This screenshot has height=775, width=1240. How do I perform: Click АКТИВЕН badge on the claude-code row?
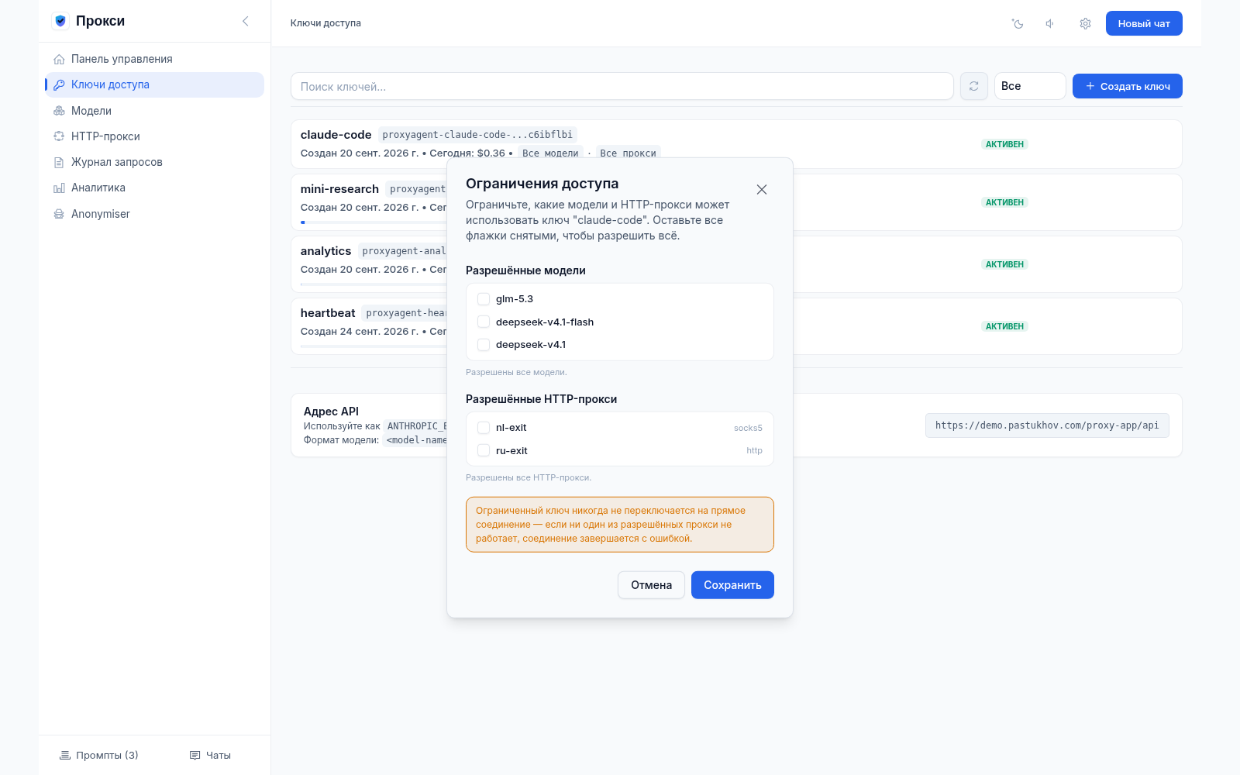(x=1004, y=144)
